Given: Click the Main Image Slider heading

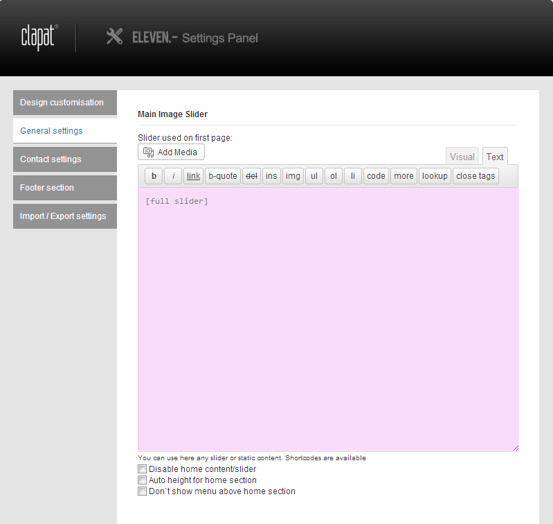Looking at the screenshot, I should pyautogui.click(x=172, y=114).
